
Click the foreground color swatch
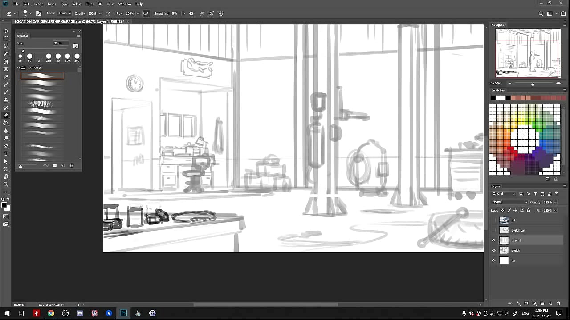tap(4, 205)
